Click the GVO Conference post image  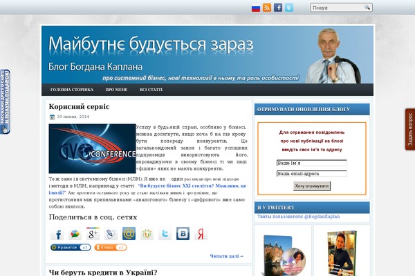point(92,149)
